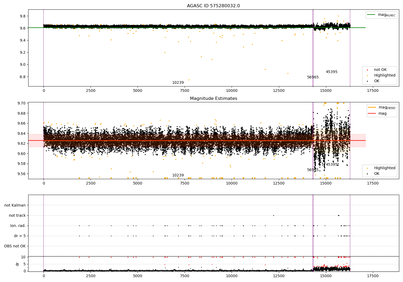This screenshot has width=403, height=282.
Task: Select 'OK' legend entry in the top plot
Action: tap(377, 81)
